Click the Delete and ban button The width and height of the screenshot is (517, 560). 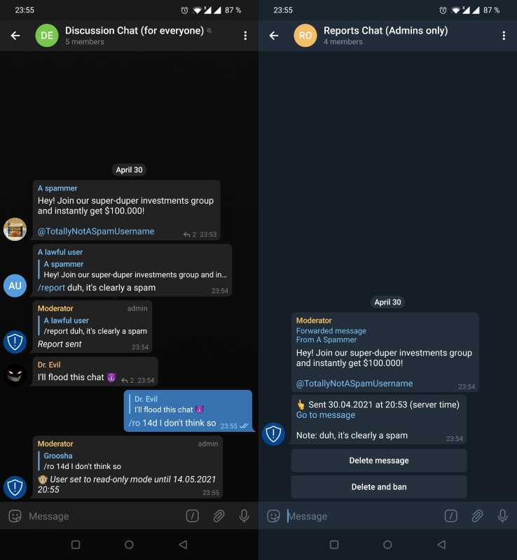[x=379, y=486]
